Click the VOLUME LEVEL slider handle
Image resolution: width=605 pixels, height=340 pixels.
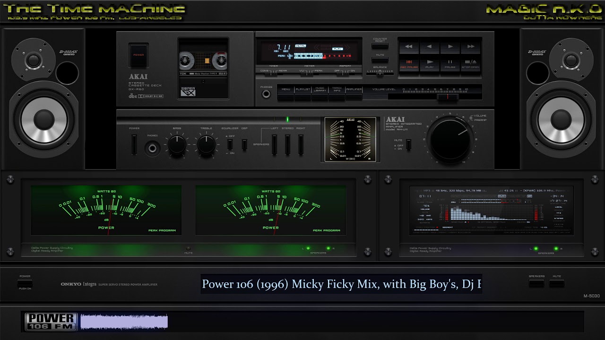click(x=447, y=96)
